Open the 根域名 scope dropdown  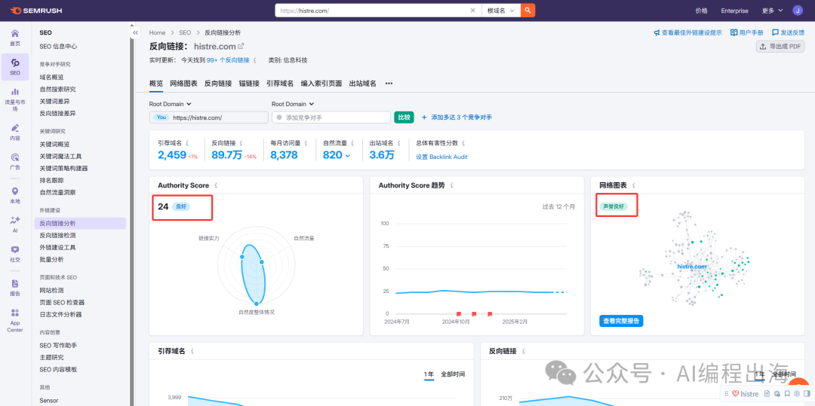pyautogui.click(x=501, y=11)
